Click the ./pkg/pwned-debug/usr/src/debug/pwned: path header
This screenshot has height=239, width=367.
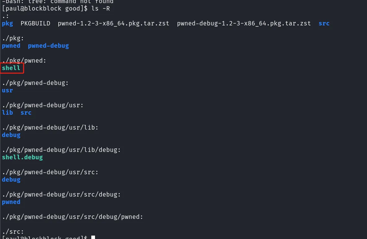(x=73, y=217)
